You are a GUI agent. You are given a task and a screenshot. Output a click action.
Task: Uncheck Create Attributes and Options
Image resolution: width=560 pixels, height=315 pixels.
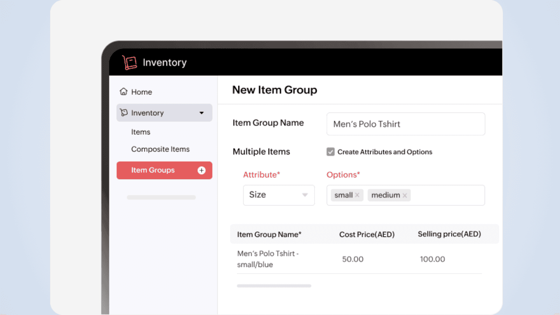pos(330,152)
